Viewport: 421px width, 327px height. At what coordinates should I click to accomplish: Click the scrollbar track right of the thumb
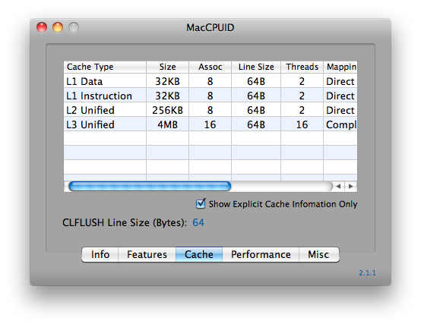[281, 186]
